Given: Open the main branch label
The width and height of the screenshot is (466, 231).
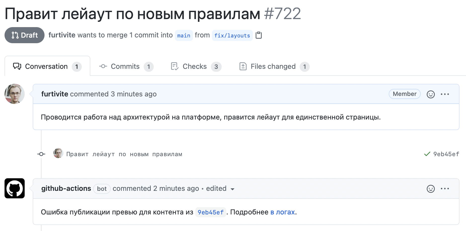Looking at the screenshot, I should pyautogui.click(x=184, y=35).
